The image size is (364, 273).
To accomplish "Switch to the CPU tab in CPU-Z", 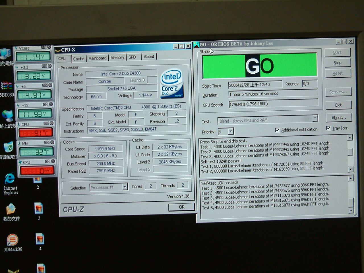I will [62, 59].
